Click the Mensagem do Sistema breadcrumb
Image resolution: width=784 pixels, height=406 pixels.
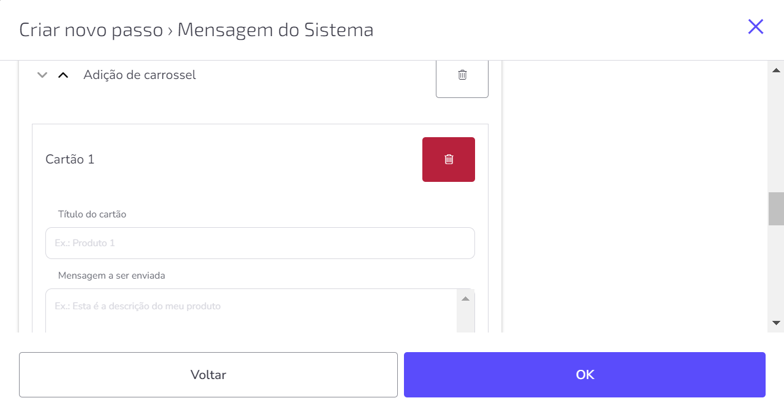tap(275, 29)
